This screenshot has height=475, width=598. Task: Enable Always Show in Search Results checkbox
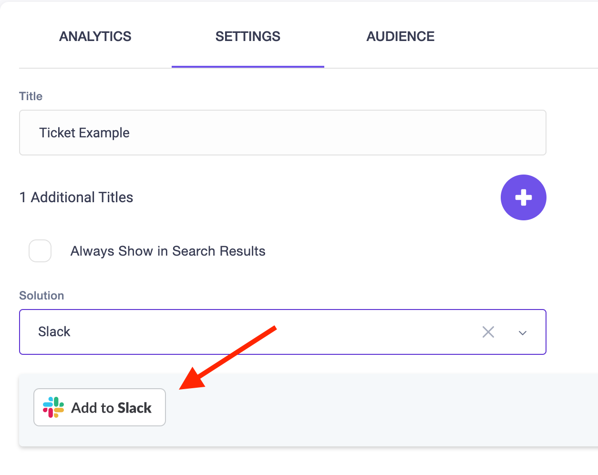click(x=40, y=251)
